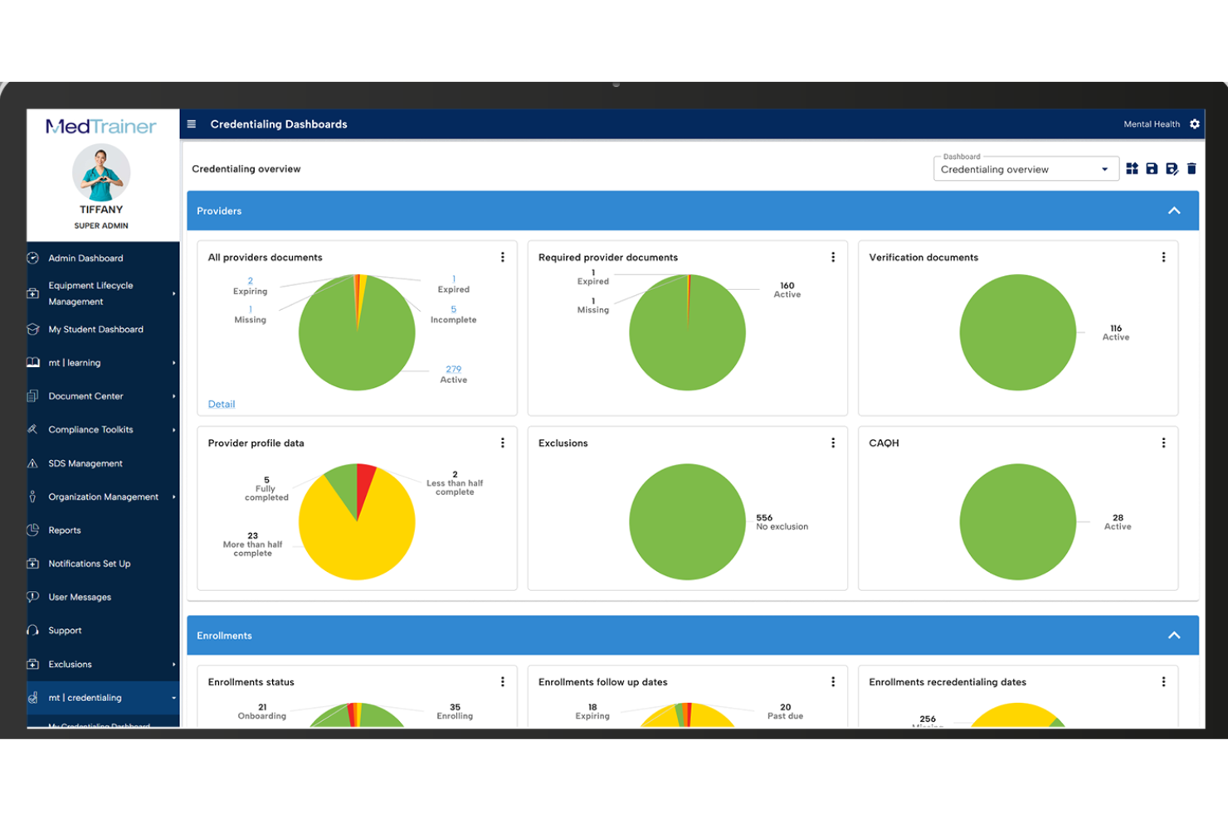The height and width of the screenshot is (818, 1228).
Task: Collapse the Providers section
Action: pos(1174,211)
